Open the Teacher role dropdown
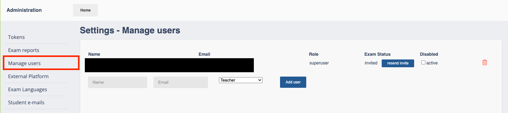The image size is (508, 113). [x=241, y=80]
